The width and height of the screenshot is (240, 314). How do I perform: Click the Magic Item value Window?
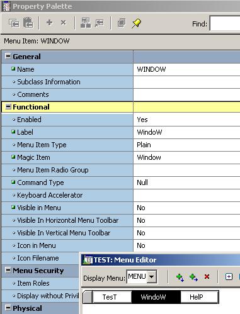tap(149, 157)
